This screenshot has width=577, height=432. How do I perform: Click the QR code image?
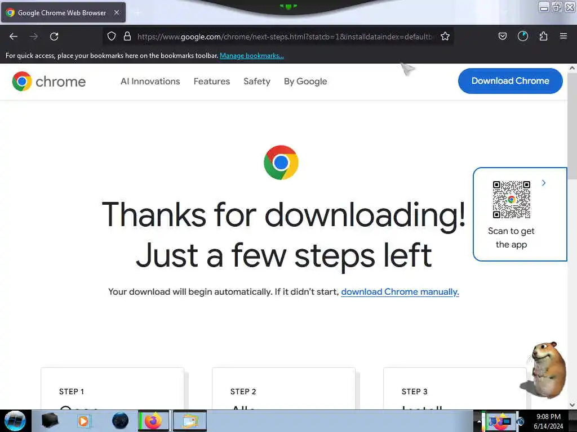point(512,200)
